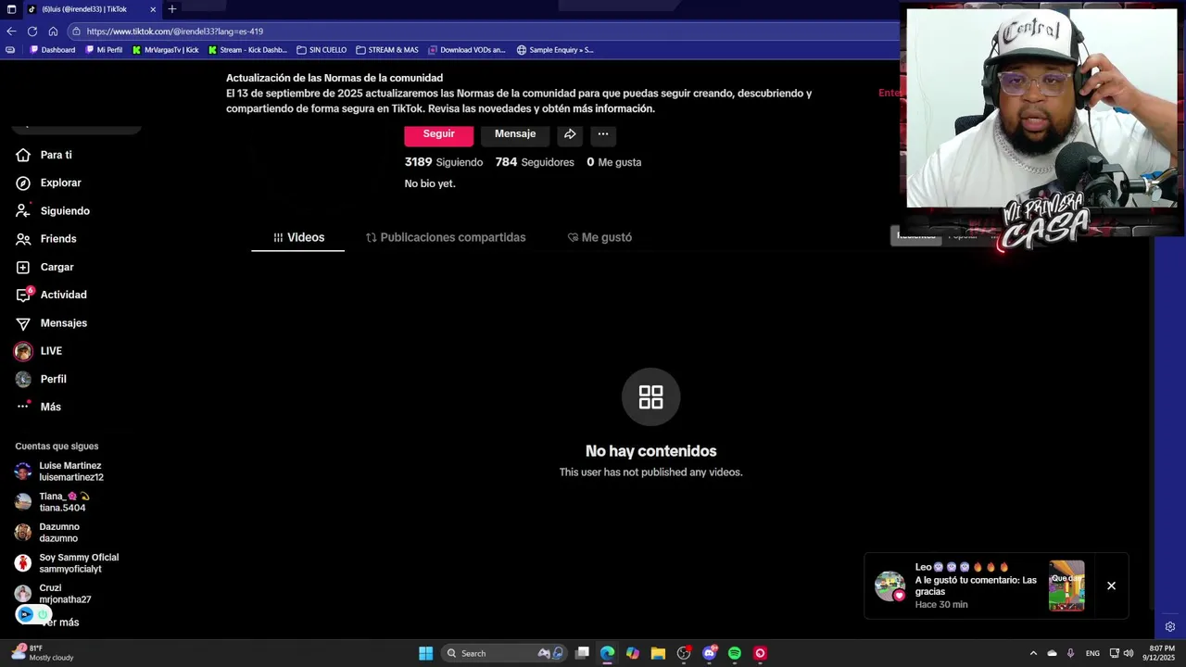Viewport: 1186px width, 667px height.
Task: Close the TikTok browser tab
Action: pyautogui.click(x=153, y=9)
